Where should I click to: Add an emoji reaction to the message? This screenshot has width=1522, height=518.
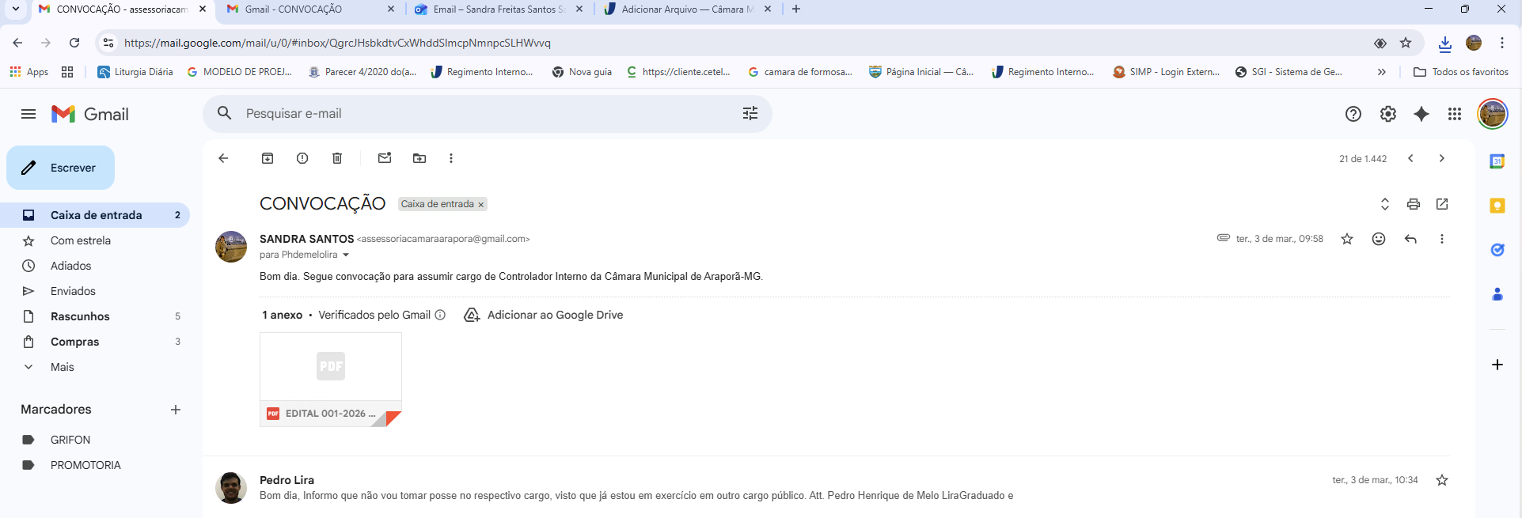[x=1379, y=239]
